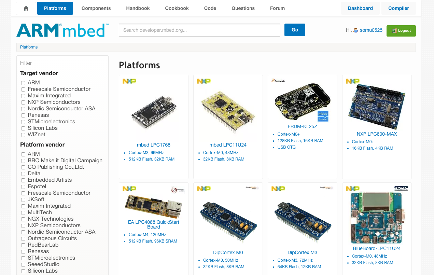Click the SolderSplash Labs logo on DipCortex M0
The width and height of the screenshot is (434, 275).
[x=253, y=188]
